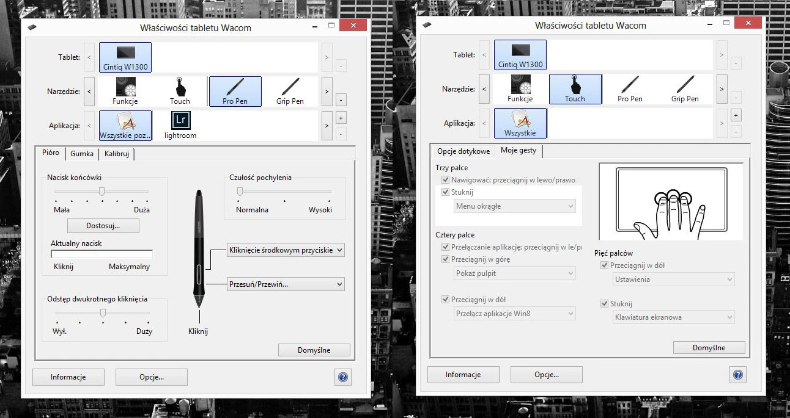Enable the Stuknij three-finger gesture checkbox

click(446, 192)
